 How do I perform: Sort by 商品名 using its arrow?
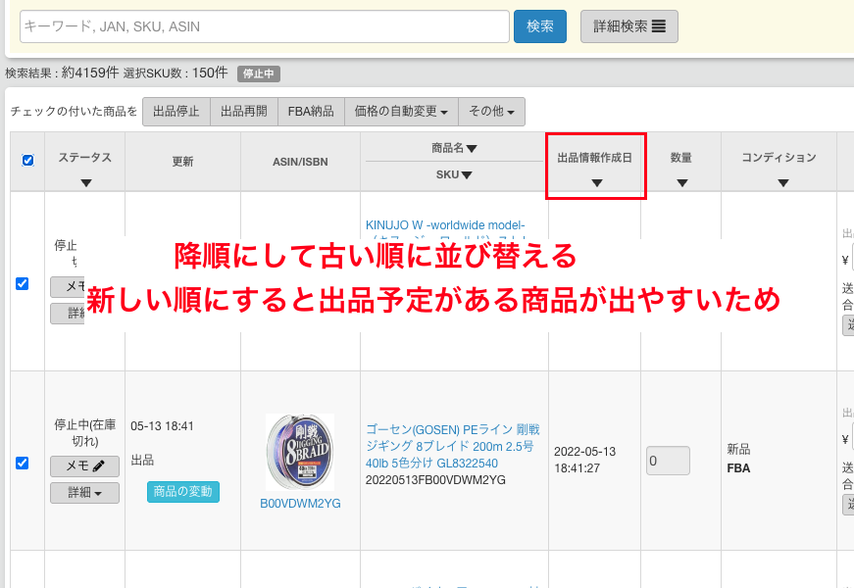(472, 149)
